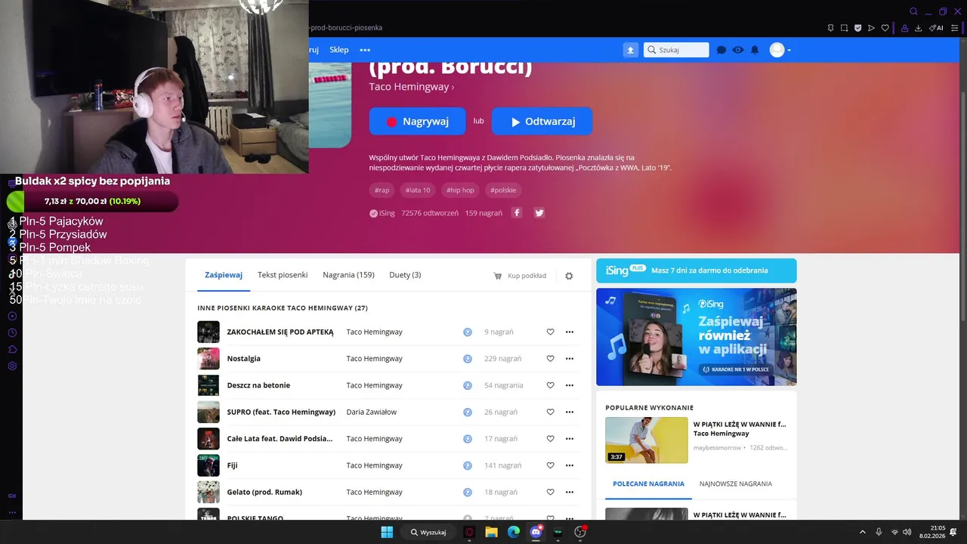Open the popular performance video thumbnail
Viewport: 967px width, 544px height.
point(647,440)
